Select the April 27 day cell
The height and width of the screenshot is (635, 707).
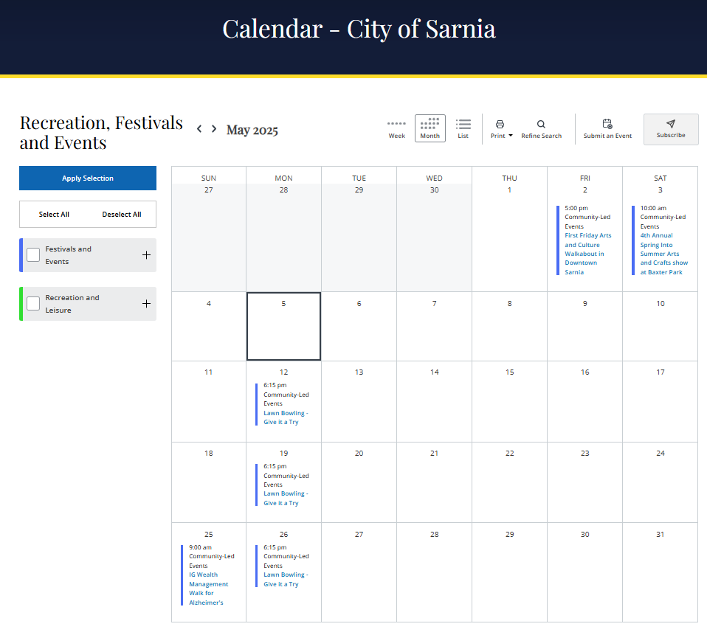(x=208, y=237)
